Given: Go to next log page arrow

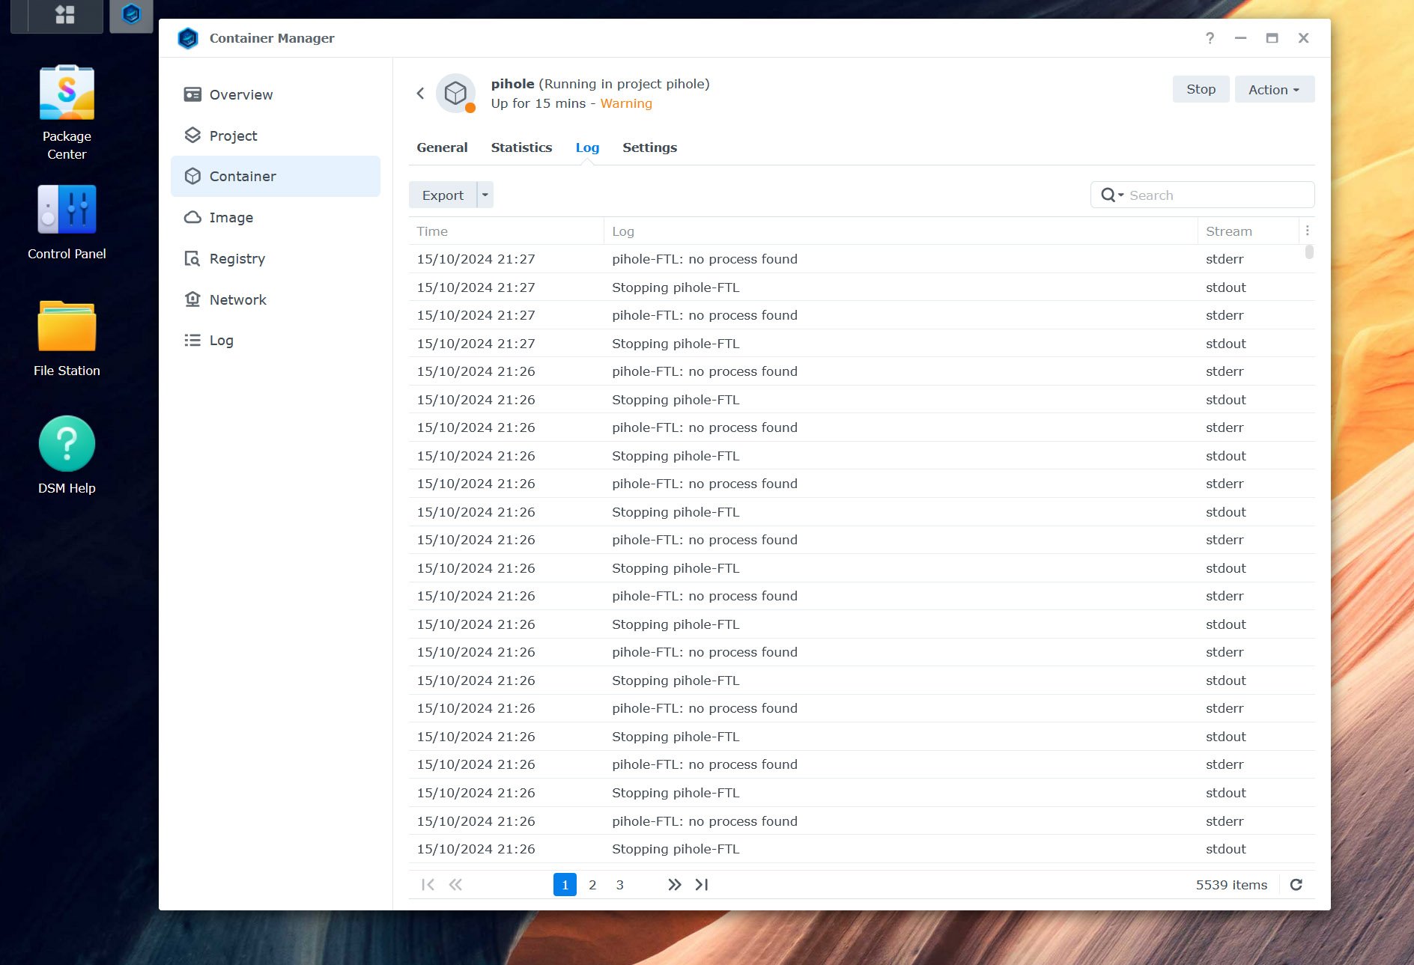Looking at the screenshot, I should click(x=674, y=885).
